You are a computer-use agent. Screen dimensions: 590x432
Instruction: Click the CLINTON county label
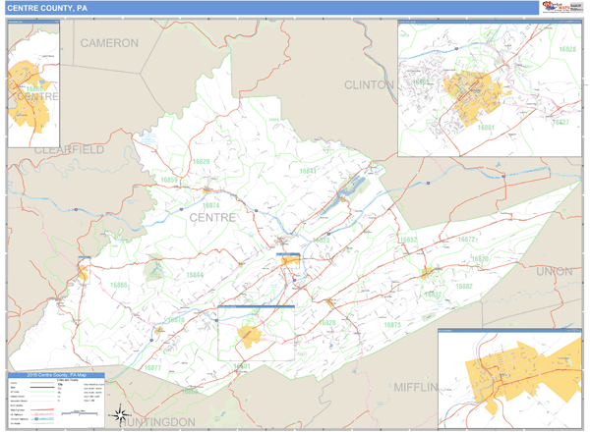(x=369, y=85)
